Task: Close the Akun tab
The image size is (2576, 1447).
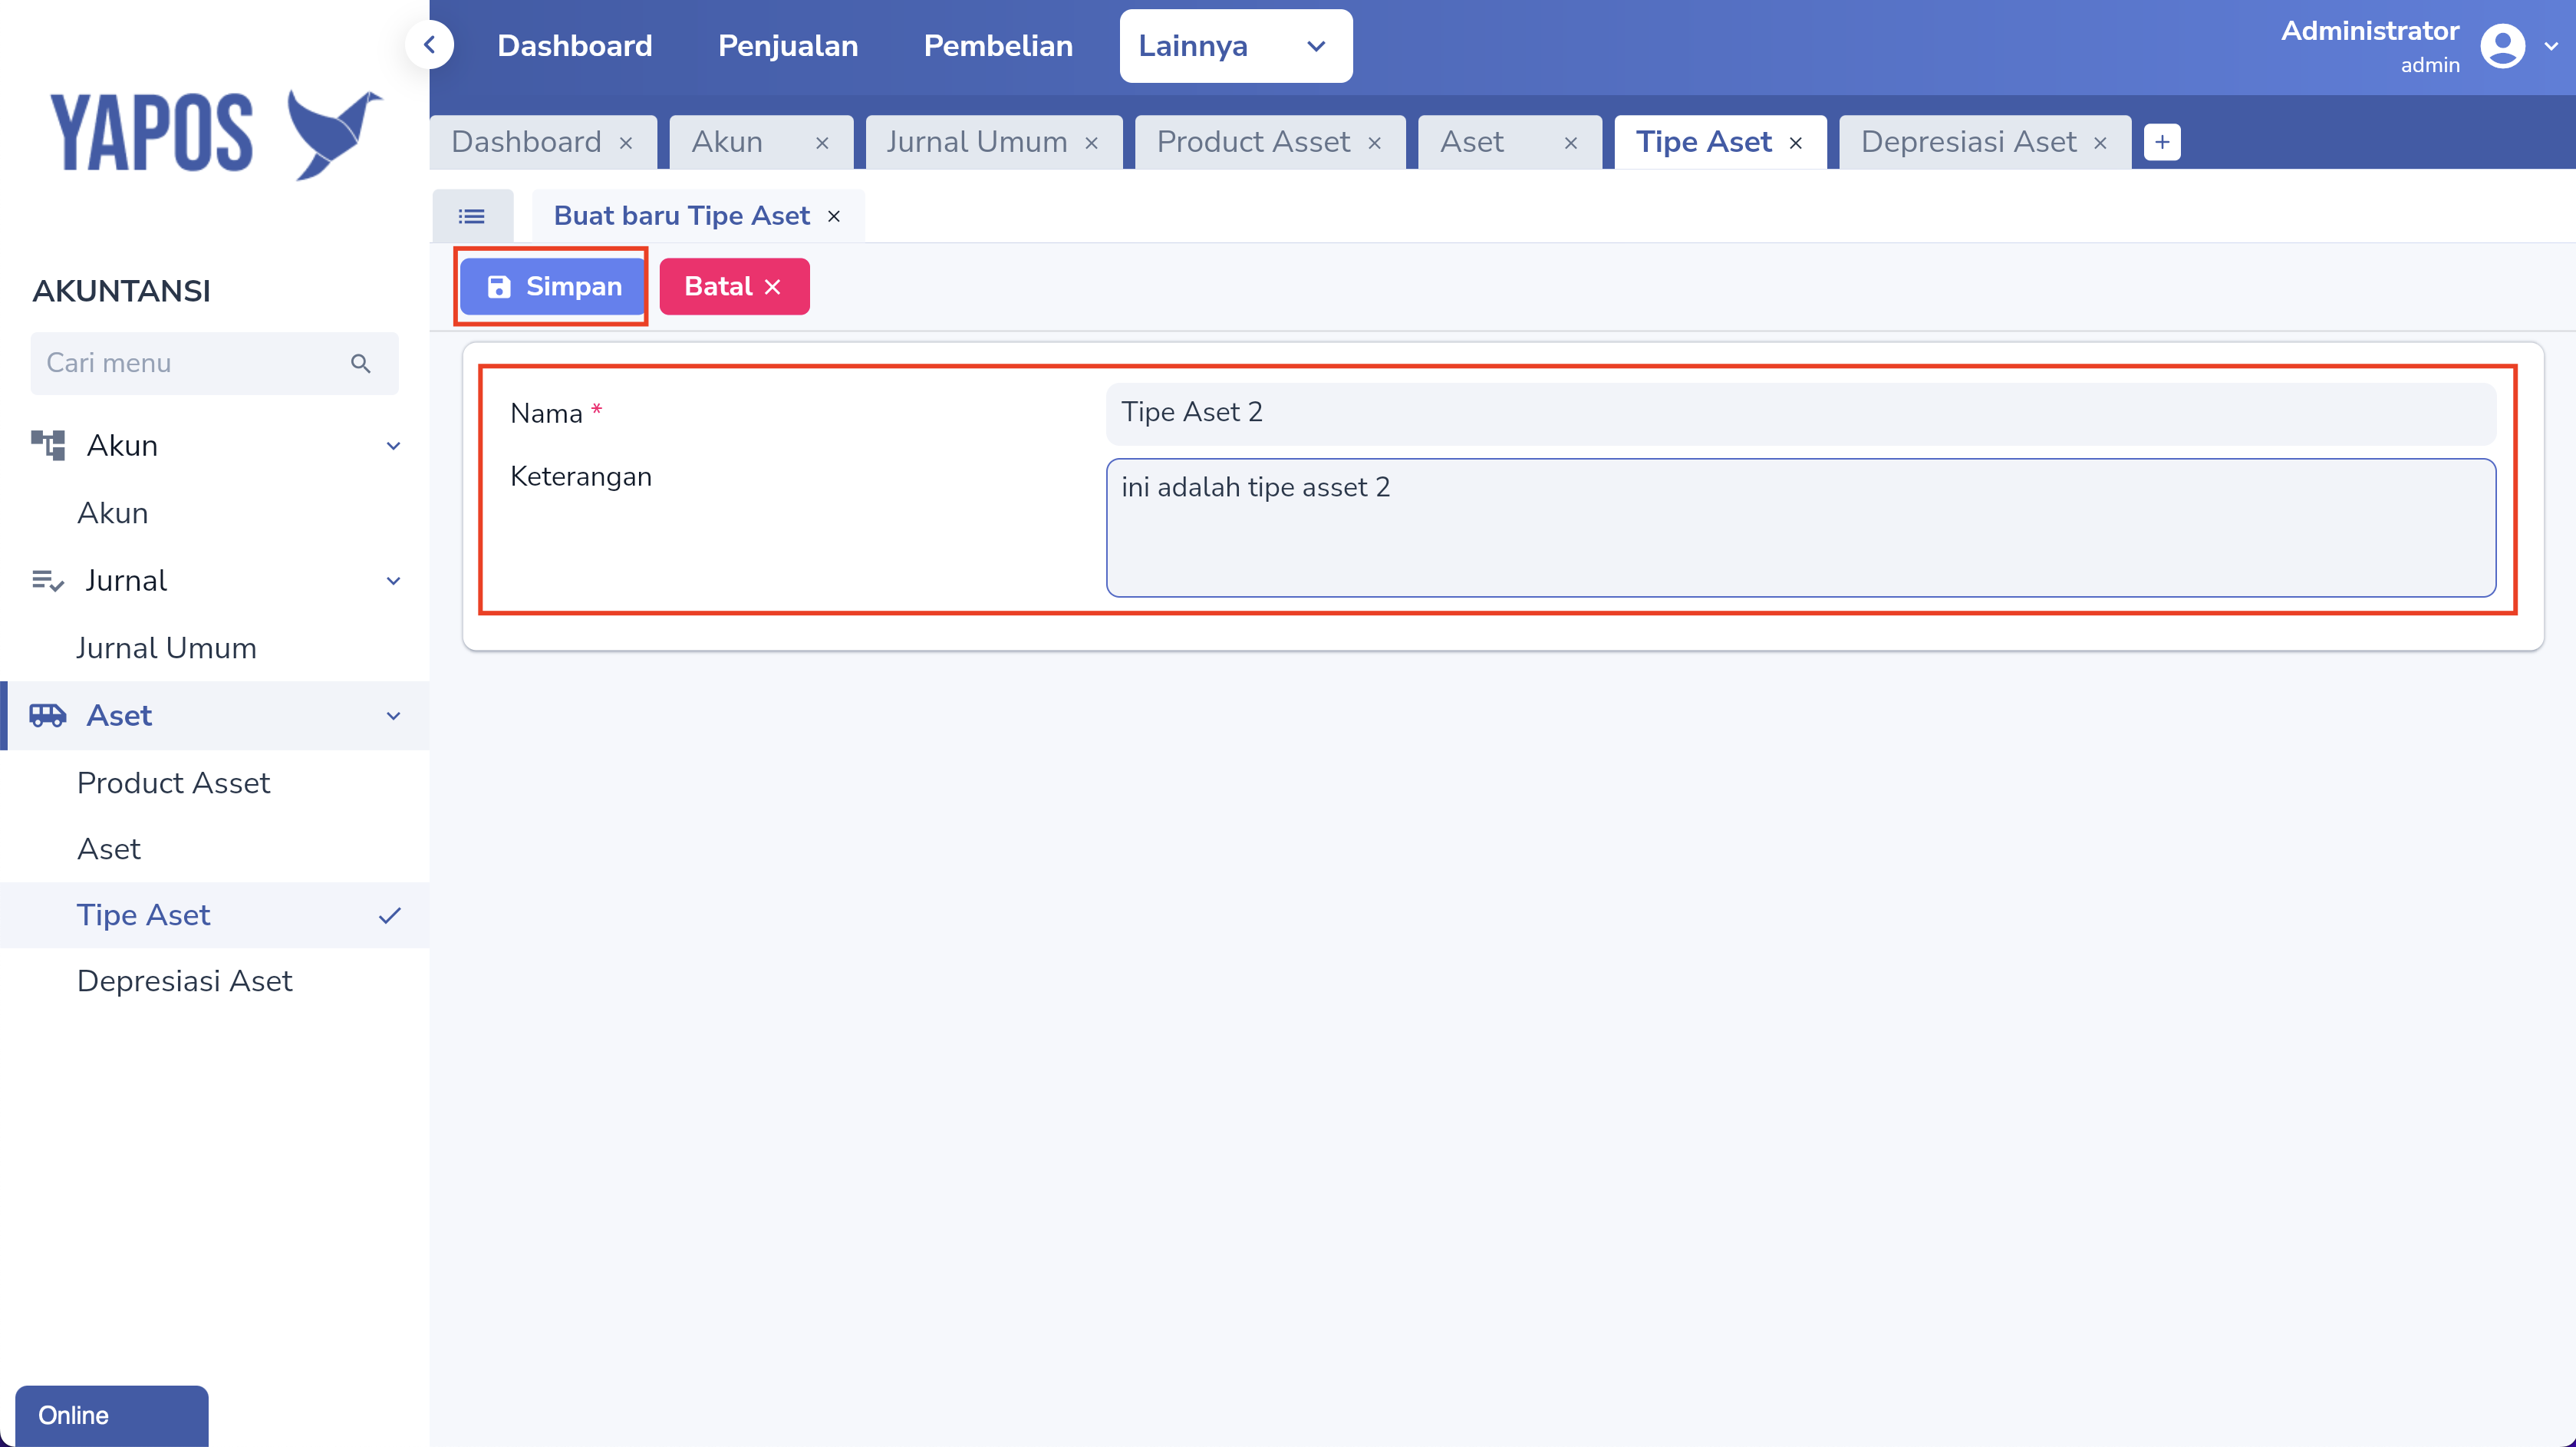Action: [x=822, y=143]
